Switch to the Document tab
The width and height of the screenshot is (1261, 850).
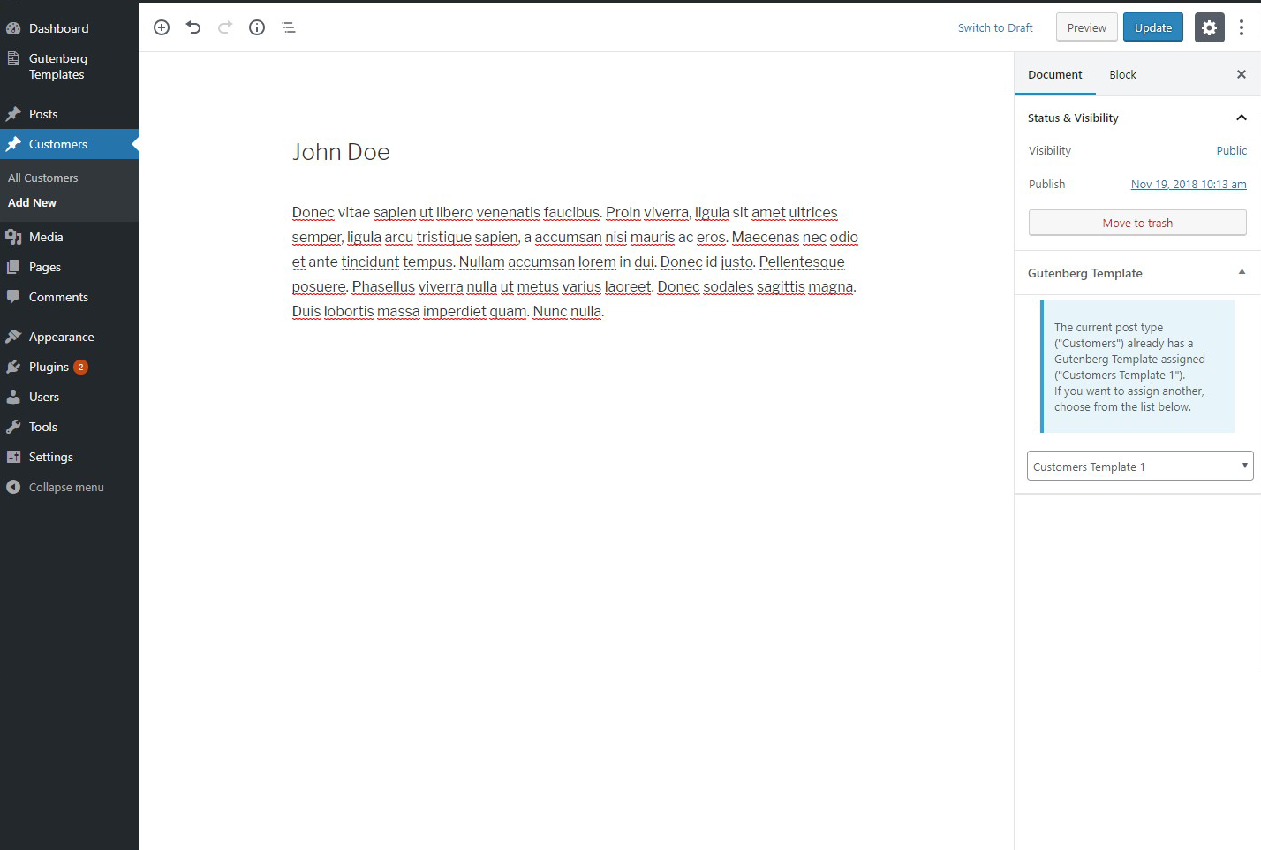point(1054,74)
